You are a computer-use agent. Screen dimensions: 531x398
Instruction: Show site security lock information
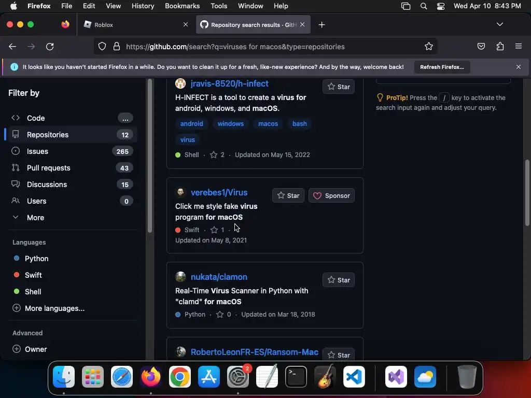point(117,46)
